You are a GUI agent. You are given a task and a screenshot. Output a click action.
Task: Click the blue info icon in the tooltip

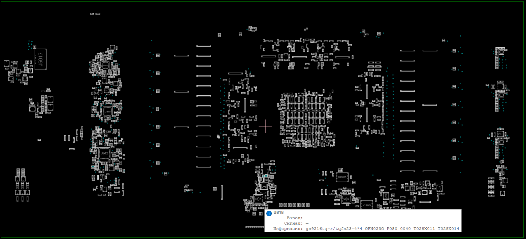(x=269, y=213)
